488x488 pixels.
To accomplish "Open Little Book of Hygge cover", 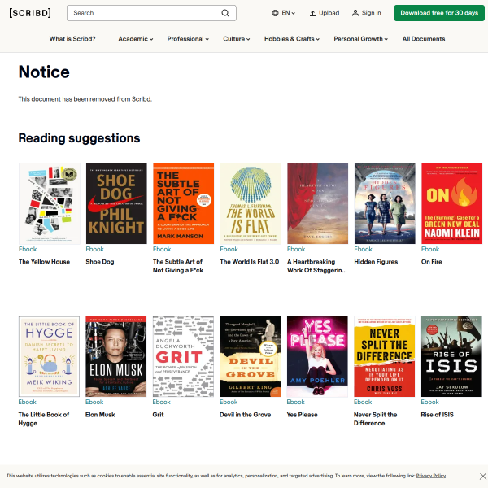I will point(49,357).
